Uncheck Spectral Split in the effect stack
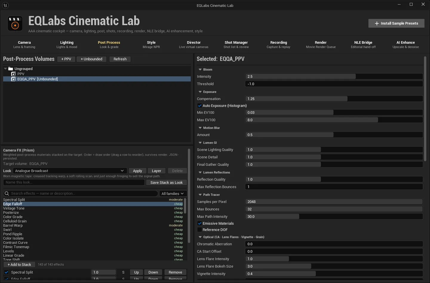This screenshot has width=430, height=283. [x=6, y=272]
